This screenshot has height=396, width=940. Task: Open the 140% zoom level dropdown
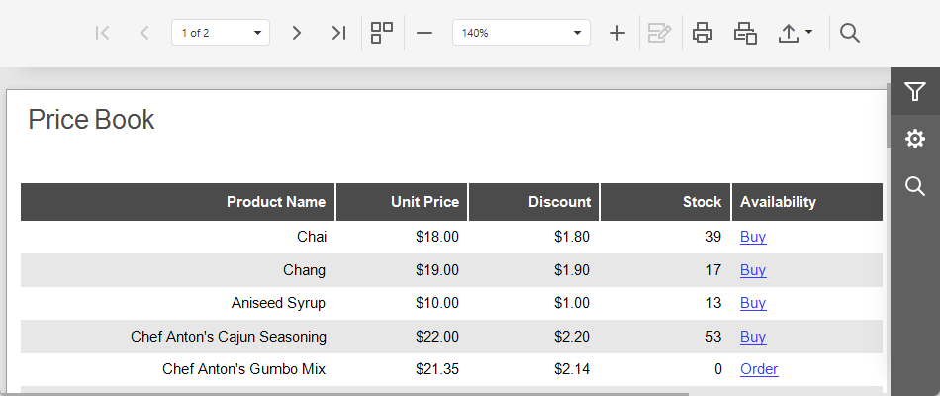520,33
